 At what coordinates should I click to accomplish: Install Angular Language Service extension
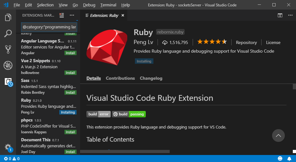[x=70, y=53]
